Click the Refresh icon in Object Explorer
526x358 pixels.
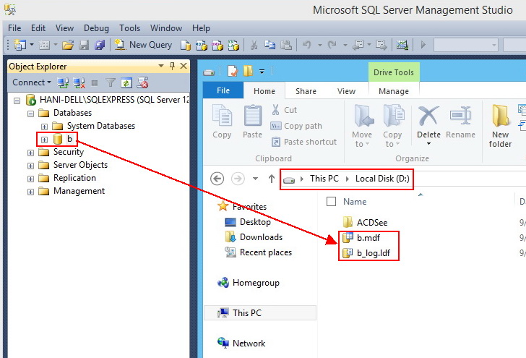click(126, 82)
